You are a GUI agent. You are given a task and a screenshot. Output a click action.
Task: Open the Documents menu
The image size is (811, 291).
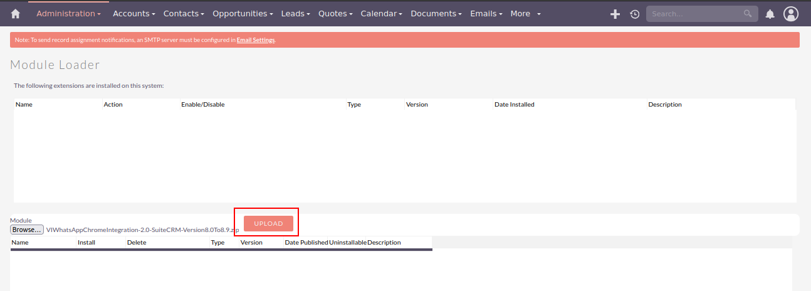[x=436, y=13]
